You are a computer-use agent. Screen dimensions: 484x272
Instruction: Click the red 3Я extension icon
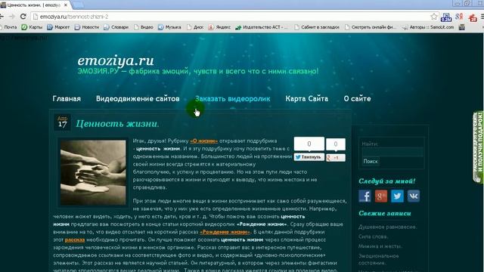pyautogui.click(x=459, y=17)
